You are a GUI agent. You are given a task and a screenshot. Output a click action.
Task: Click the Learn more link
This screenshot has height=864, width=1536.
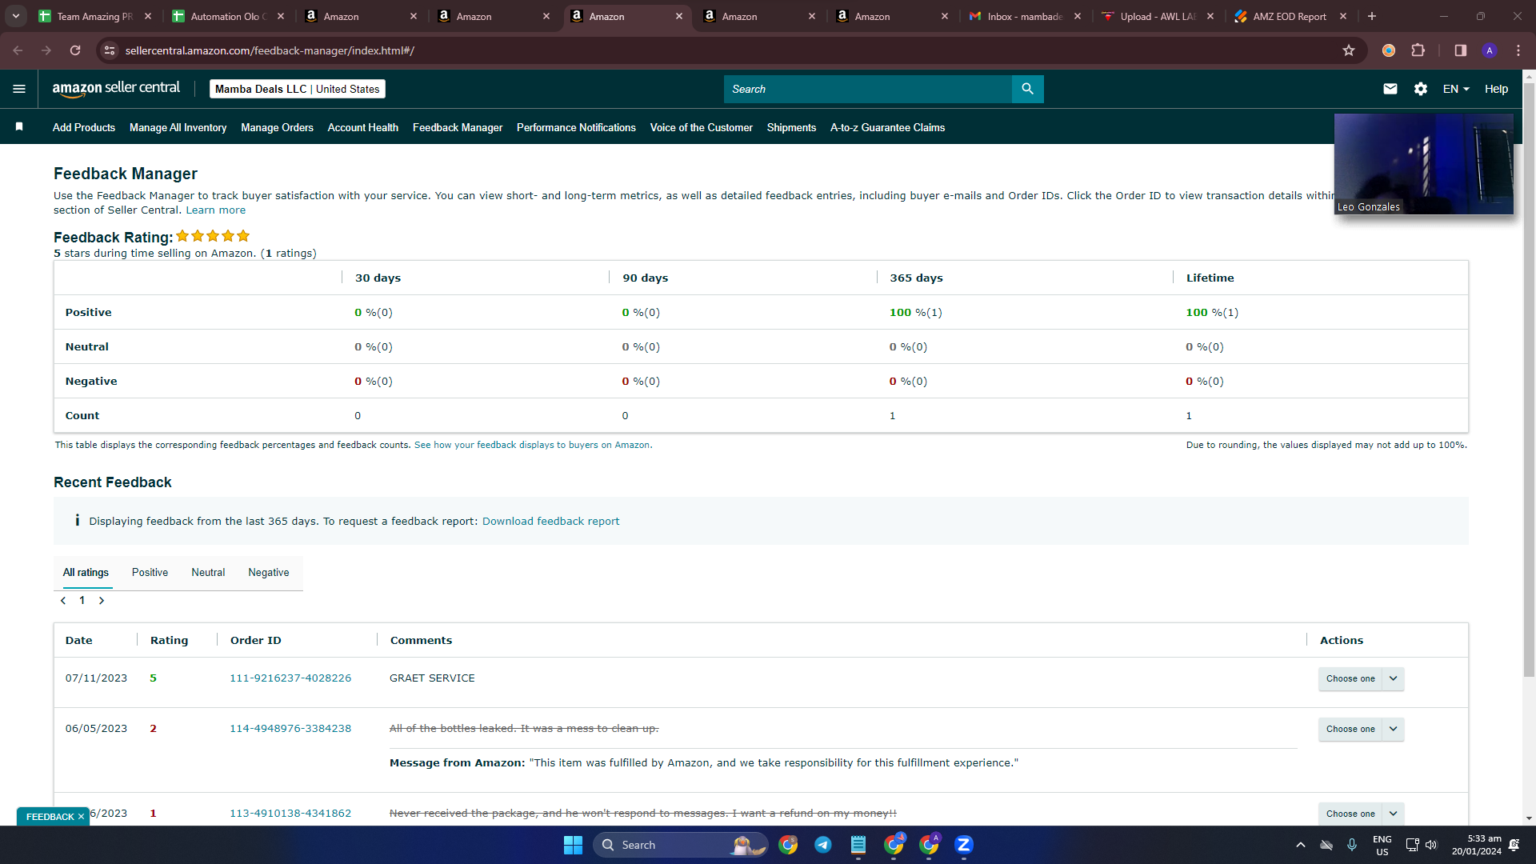(x=216, y=210)
